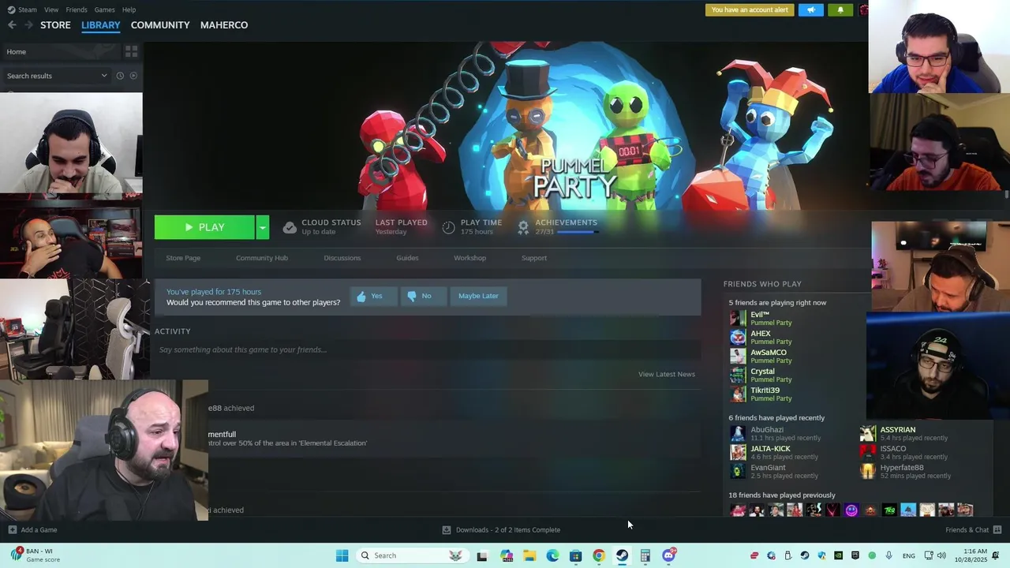Screen dimensions: 1010x568
Task: Select friend AHEX in friends list
Action: (760, 337)
